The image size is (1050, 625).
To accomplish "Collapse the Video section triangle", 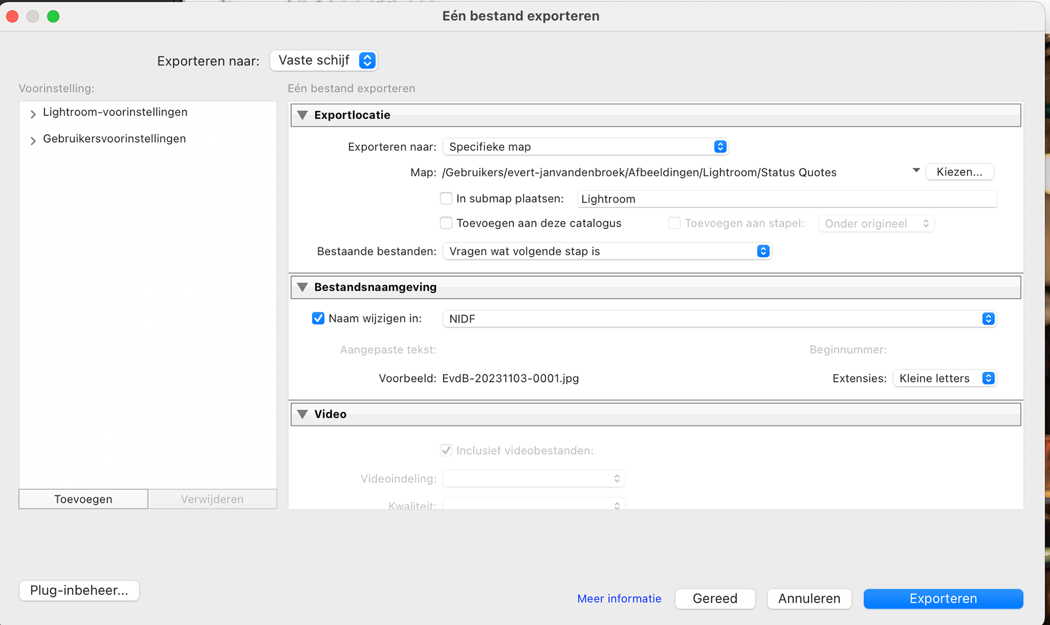I will 302,414.
